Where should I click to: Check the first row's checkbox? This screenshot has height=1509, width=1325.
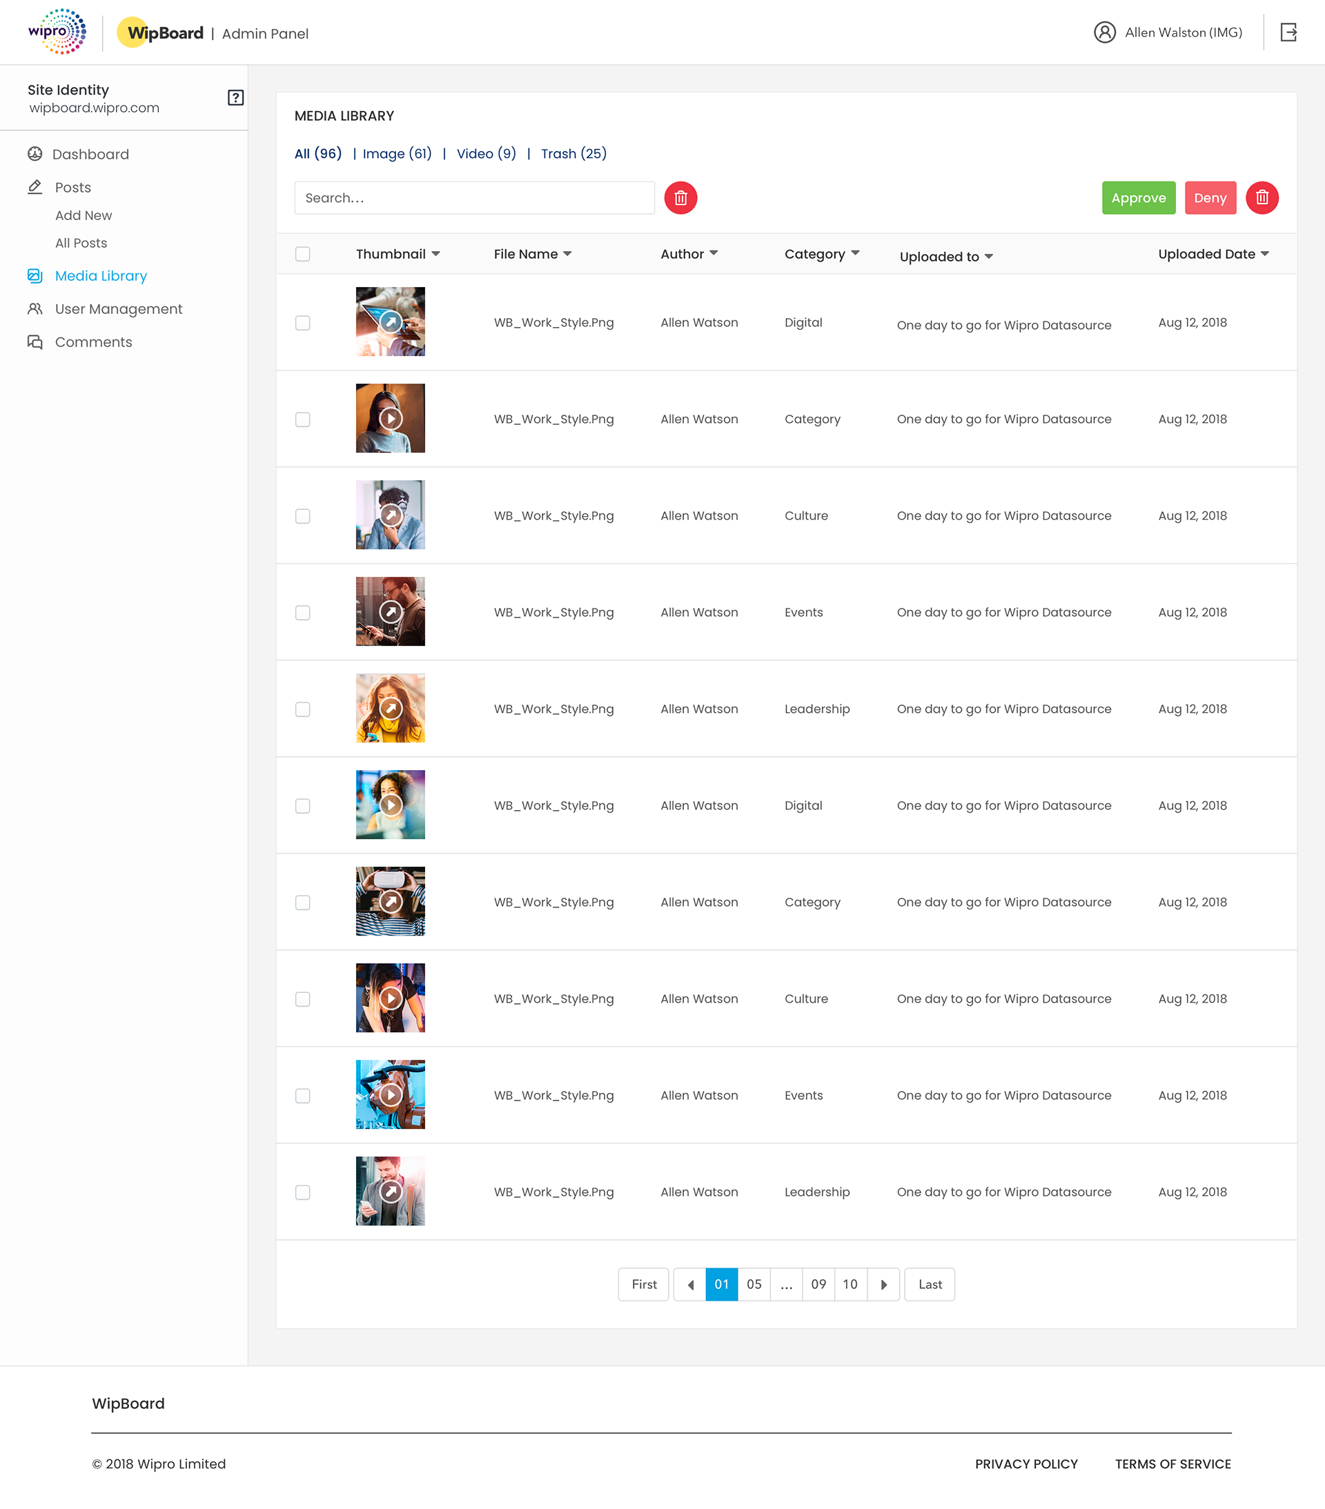(x=303, y=323)
